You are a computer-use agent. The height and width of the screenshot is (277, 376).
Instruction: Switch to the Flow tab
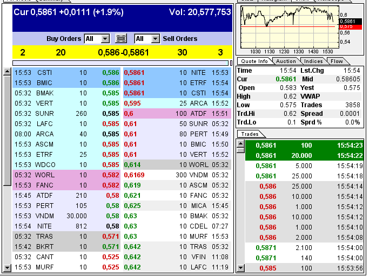[337, 61]
